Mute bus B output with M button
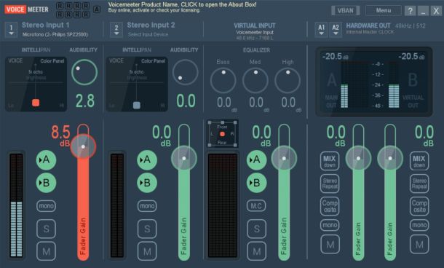Image resolution: width=444 pixels, height=268 pixels. (419, 244)
